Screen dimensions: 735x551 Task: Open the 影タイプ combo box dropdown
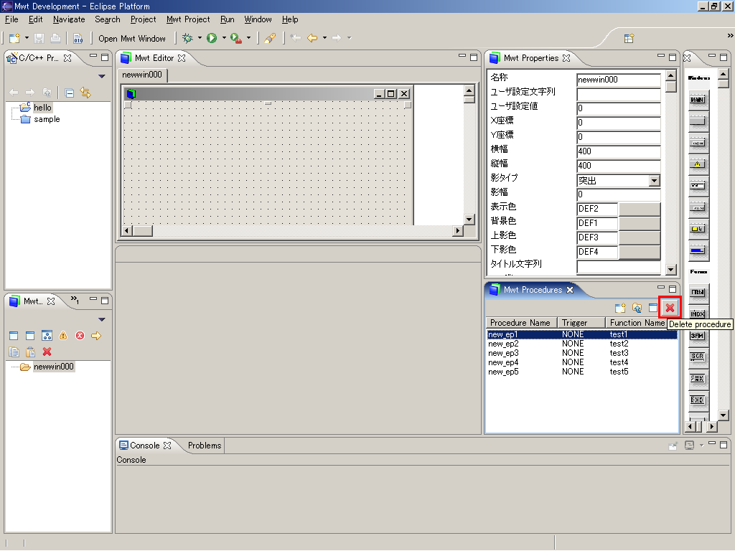point(655,180)
